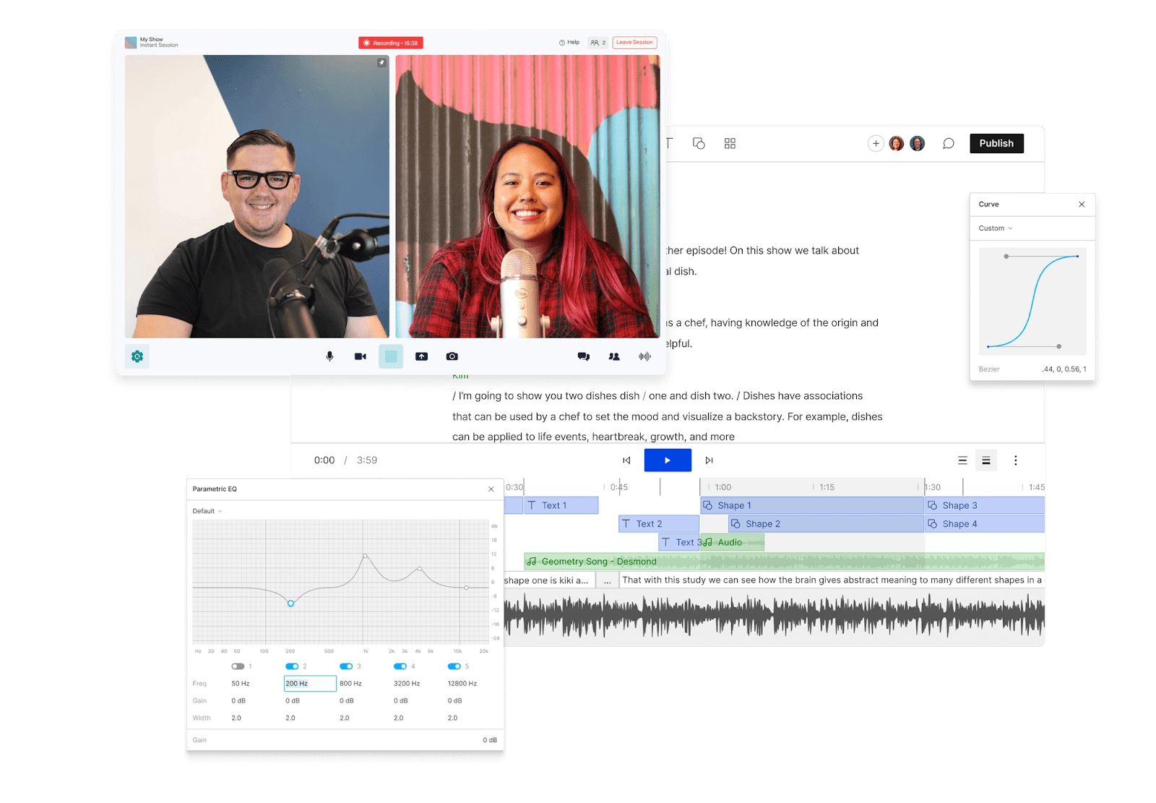
Task: Select the Shape 1 clip on timeline
Action: (x=811, y=505)
